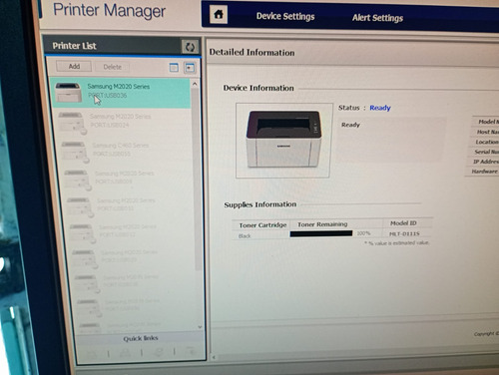Image resolution: width=499 pixels, height=375 pixels.
Task: Switch printer list to thumbnail view icon
Action: pyautogui.click(x=190, y=68)
